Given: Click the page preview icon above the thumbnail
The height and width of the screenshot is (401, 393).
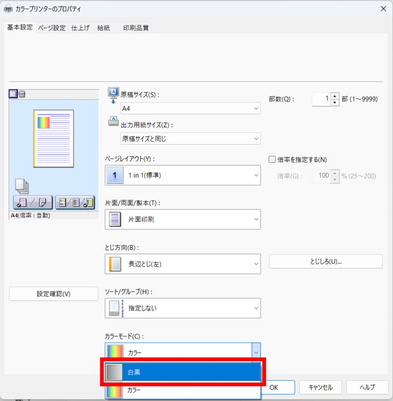Looking at the screenshot, I should click(13, 94).
